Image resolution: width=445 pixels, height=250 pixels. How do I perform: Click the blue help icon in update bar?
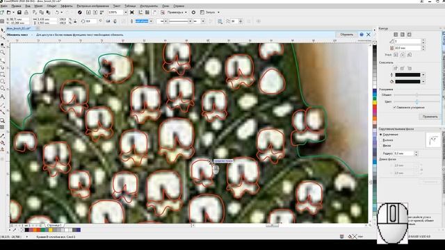(x=362, y=35)
